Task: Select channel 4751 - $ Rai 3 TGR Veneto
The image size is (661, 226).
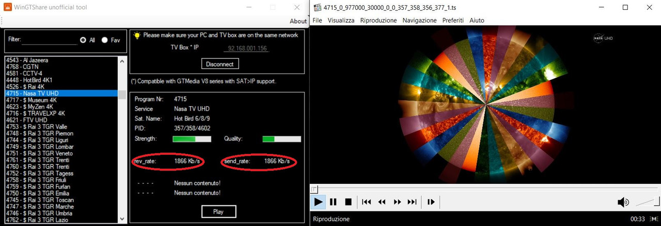Action: (61, 153)
